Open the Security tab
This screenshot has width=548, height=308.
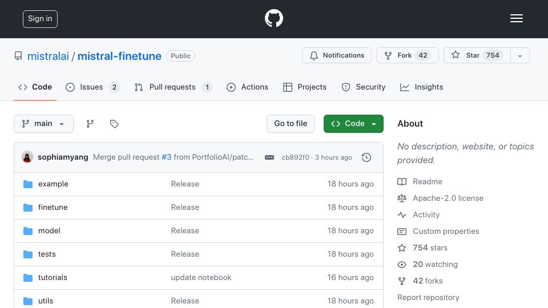364,87
